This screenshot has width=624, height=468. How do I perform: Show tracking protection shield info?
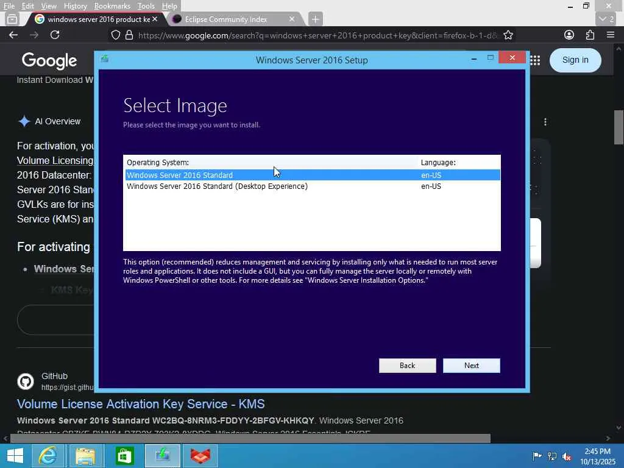point(115,35)
